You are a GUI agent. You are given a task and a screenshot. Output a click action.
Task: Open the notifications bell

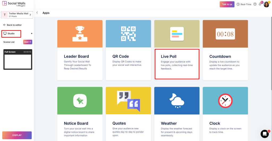[x=260, y=4]
